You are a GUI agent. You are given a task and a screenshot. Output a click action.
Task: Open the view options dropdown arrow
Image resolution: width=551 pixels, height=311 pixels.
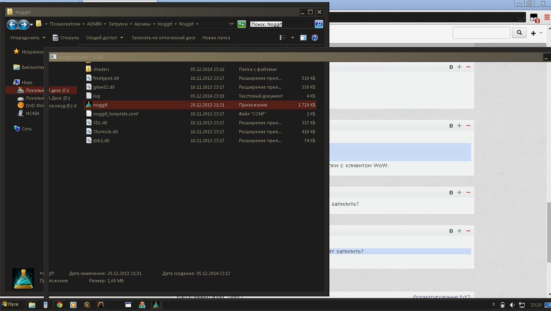(293, 38)
